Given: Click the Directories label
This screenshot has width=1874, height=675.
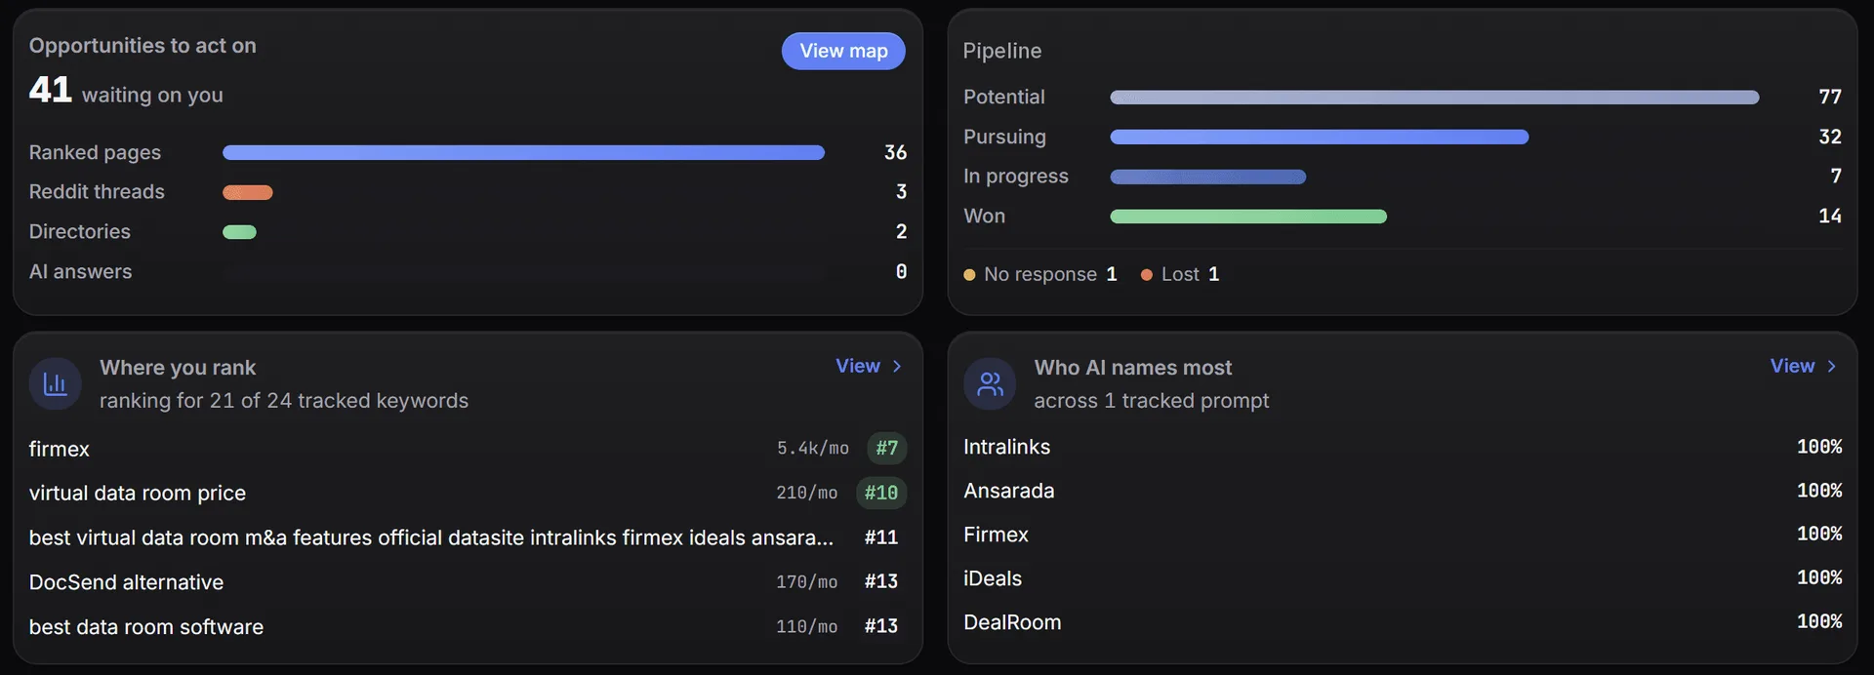Looking at the screenshot, I should coord(79,232).
